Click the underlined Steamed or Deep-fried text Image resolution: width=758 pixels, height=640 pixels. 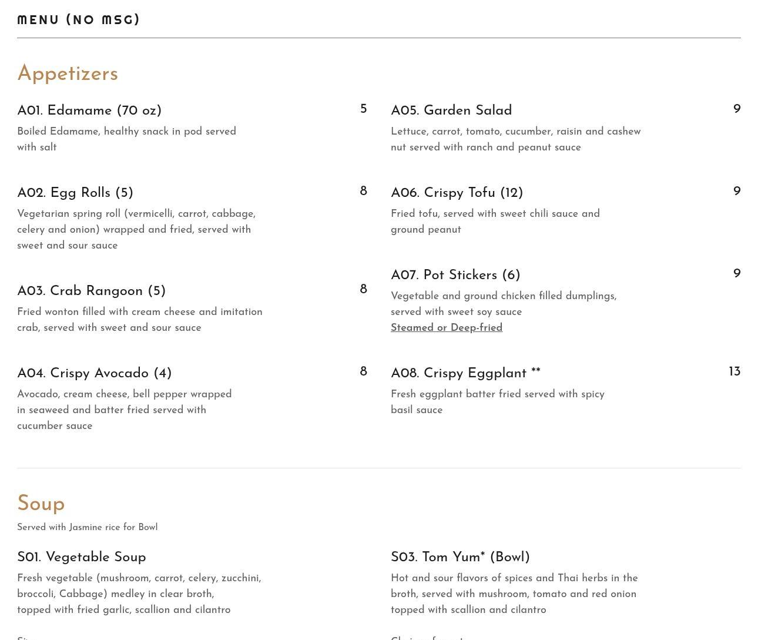(x=447, y=328)
